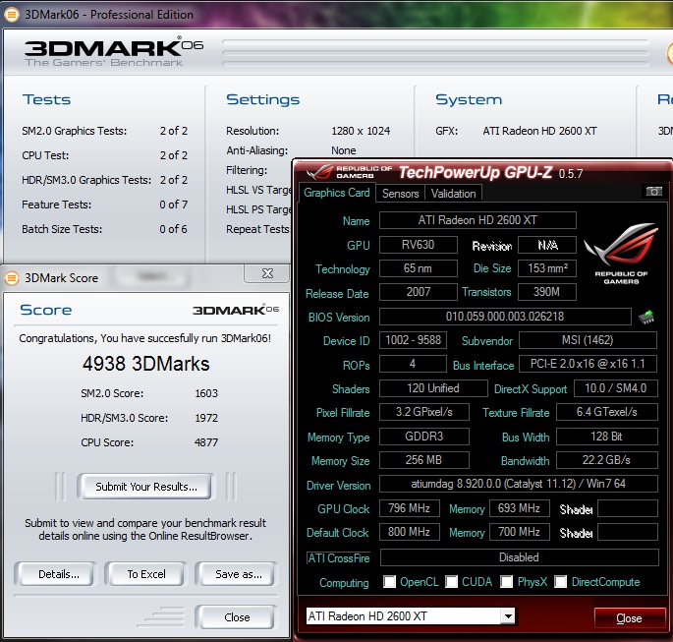
Task: Click the 4938 3DMarks score text
Action: click(146, 364)
